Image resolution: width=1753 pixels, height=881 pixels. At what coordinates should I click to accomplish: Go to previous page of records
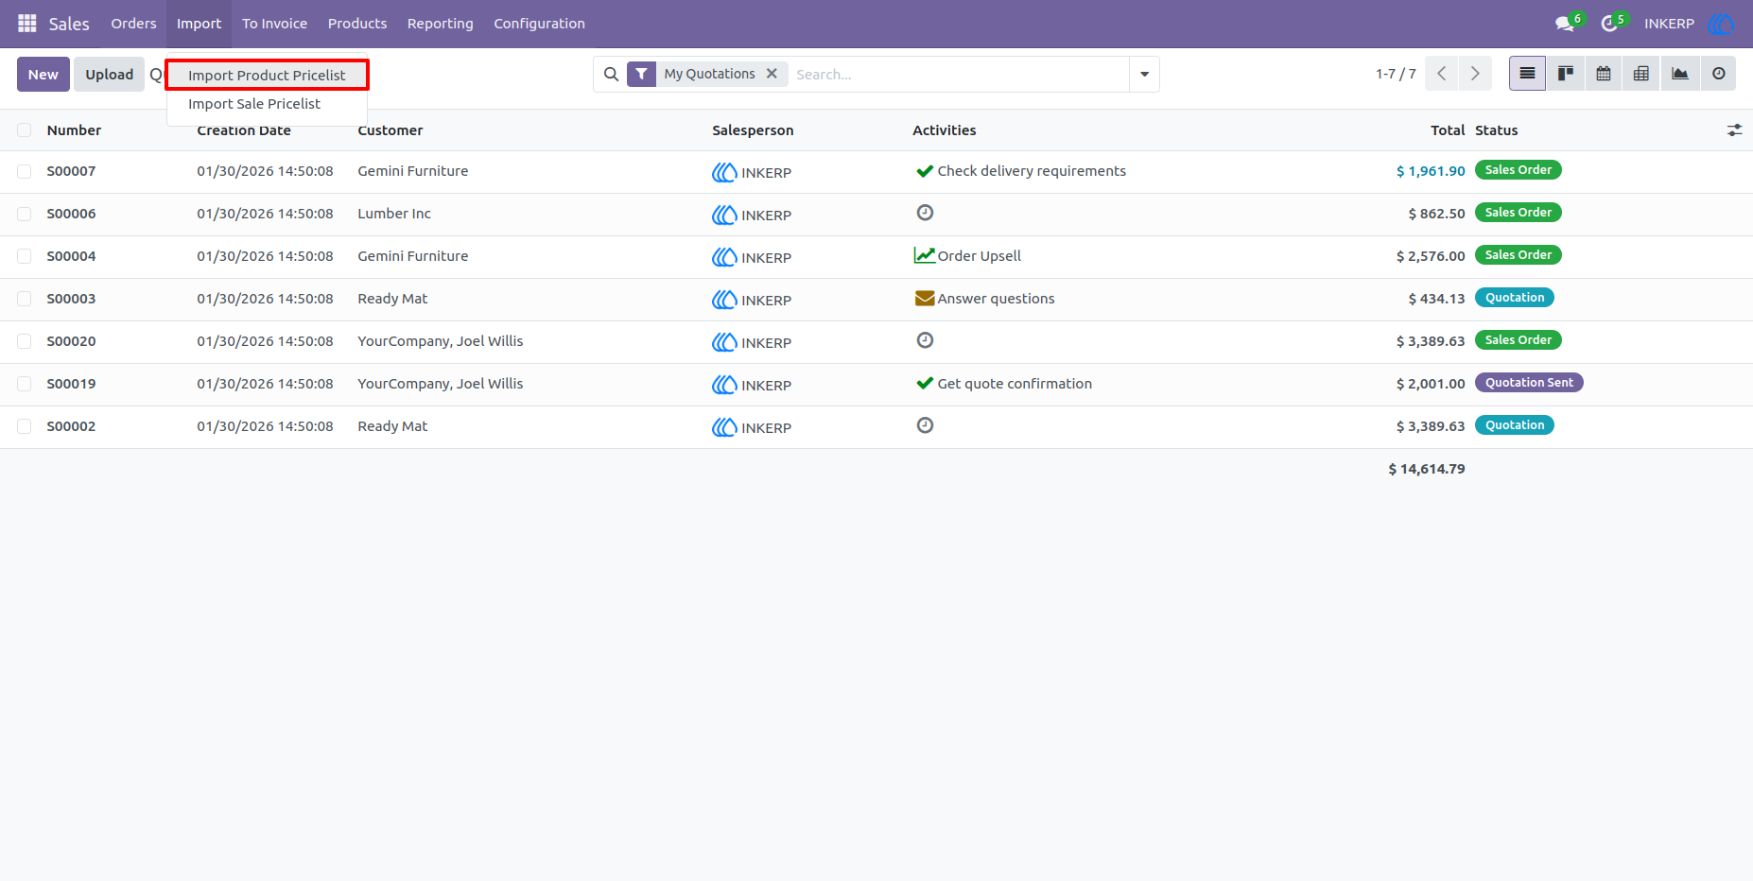(x=1441, y=74)
